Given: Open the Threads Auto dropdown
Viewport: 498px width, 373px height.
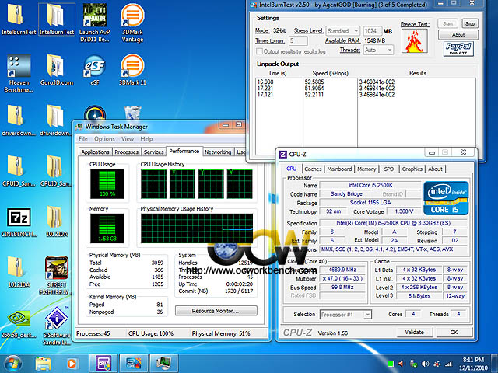Looking at the screenshot, I should point(378,50).
